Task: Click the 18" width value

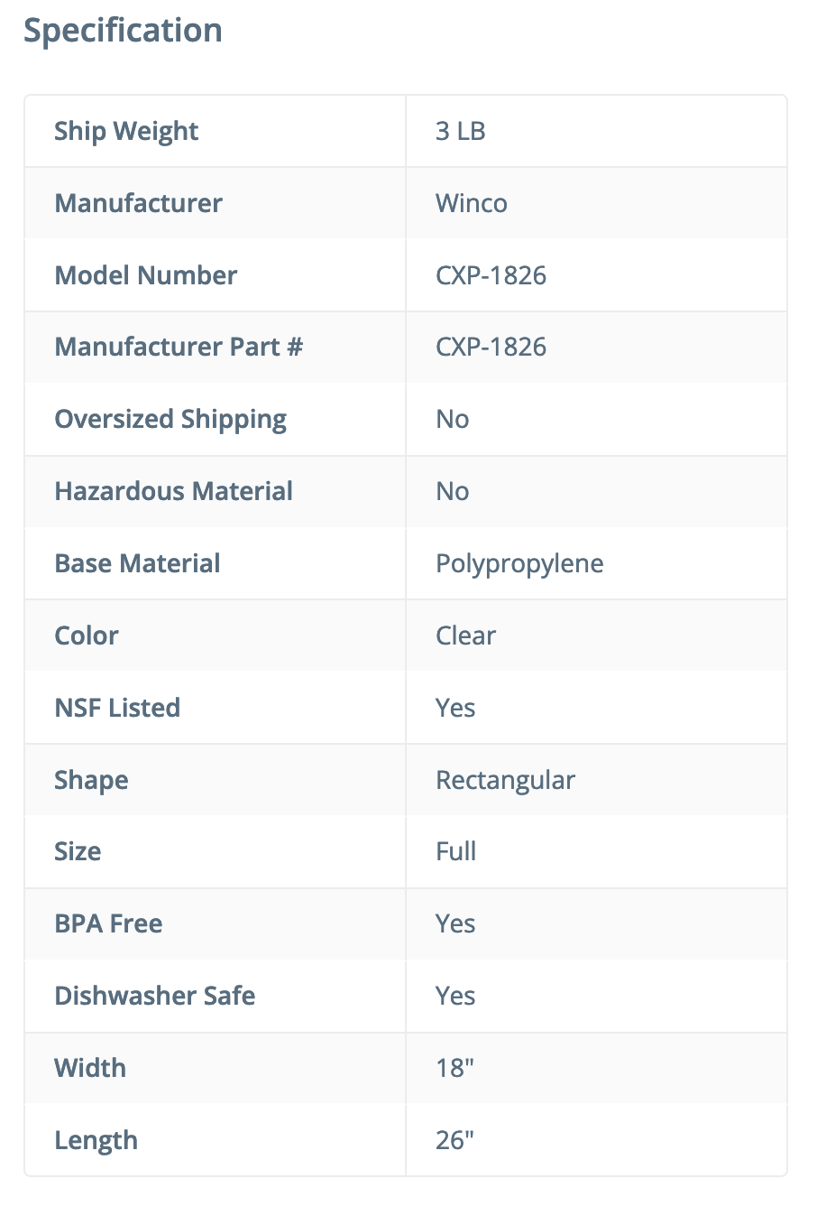Action: (x=454, y=1068)
